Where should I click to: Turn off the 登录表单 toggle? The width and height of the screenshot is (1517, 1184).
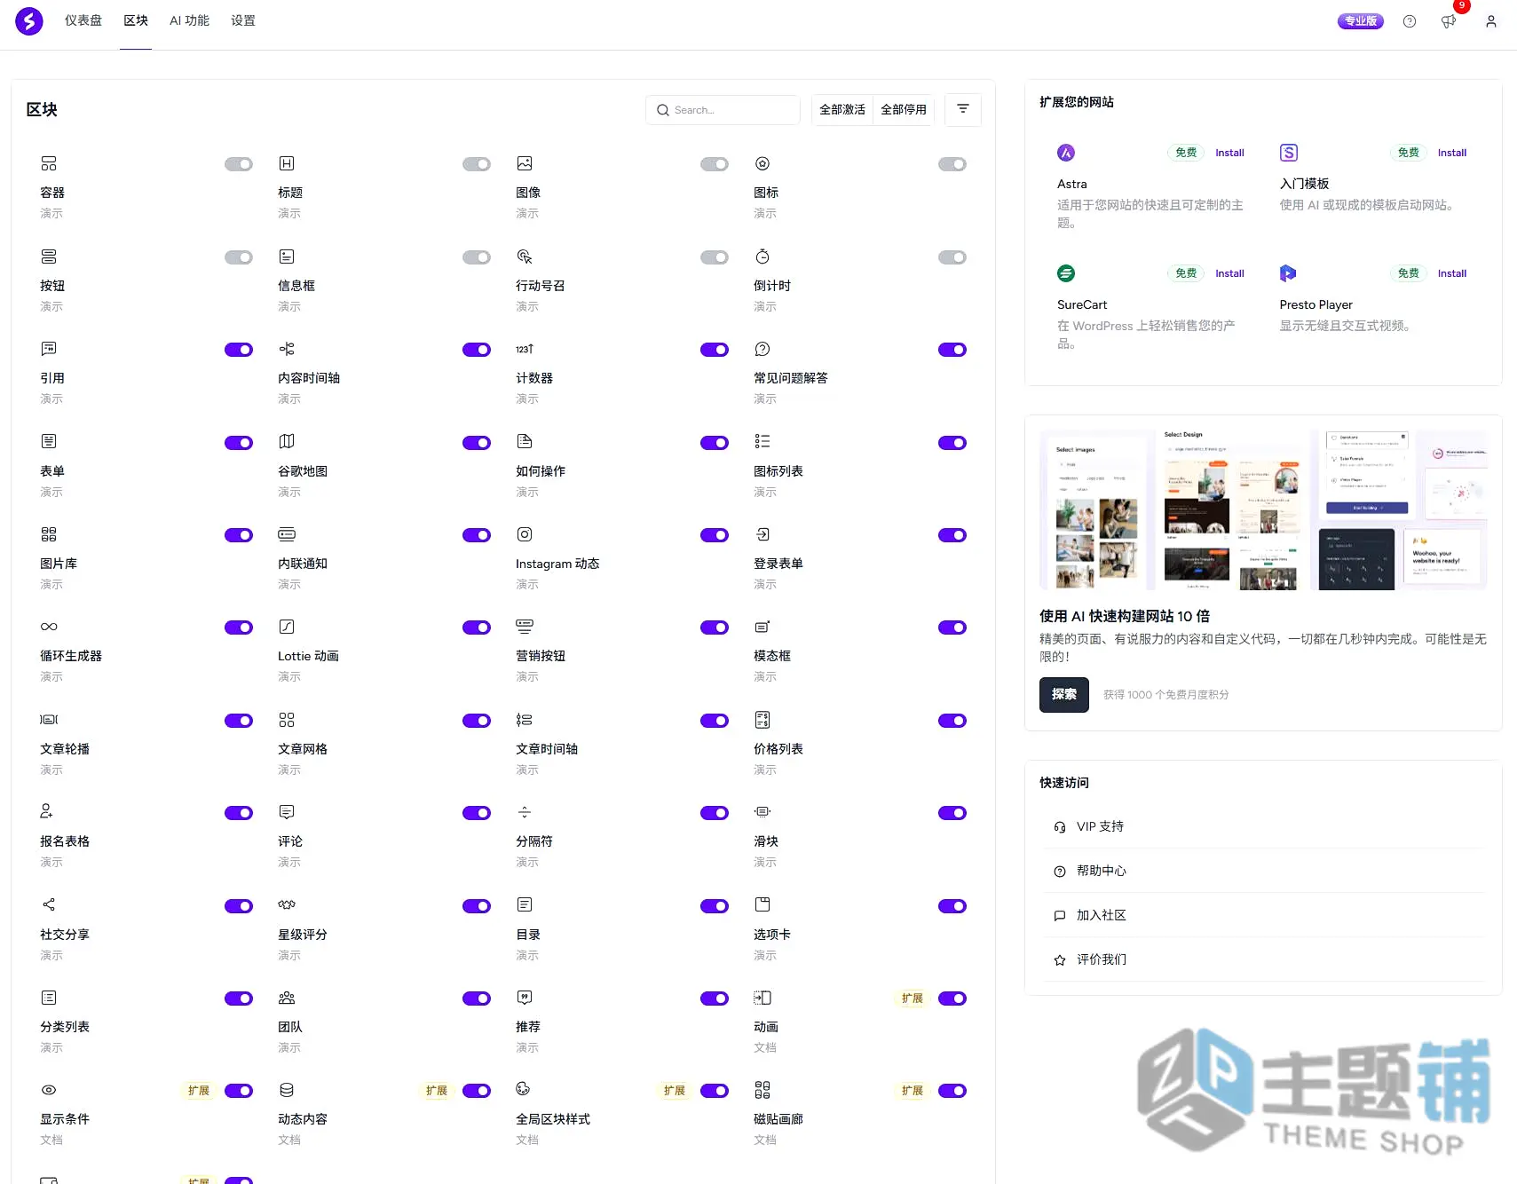click(952, 535)
